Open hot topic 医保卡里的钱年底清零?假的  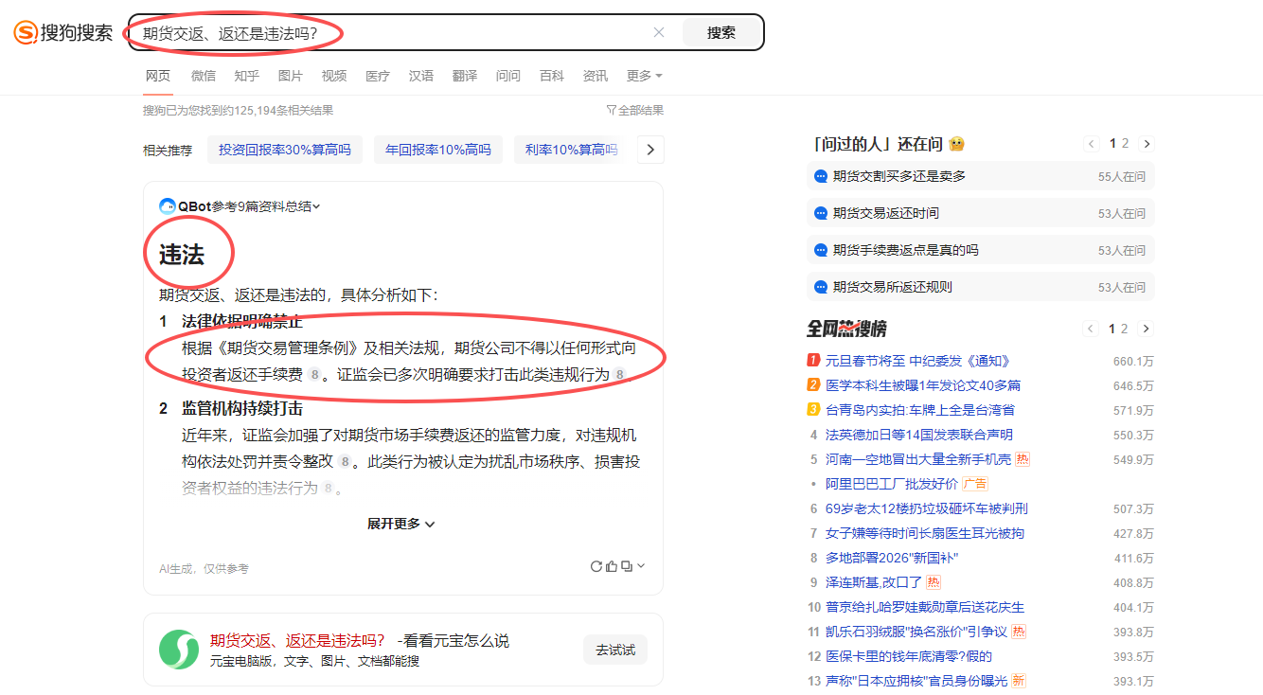[909, 656]
